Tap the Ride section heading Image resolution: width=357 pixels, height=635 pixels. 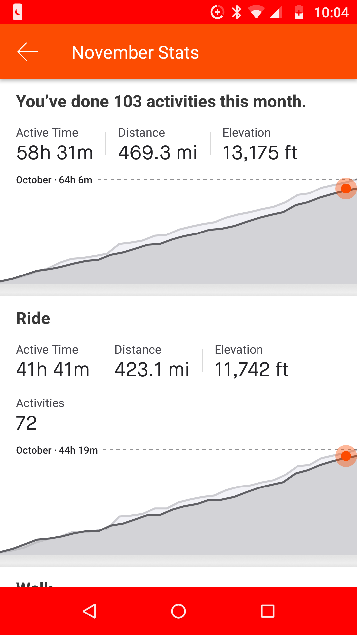[33, 318]
